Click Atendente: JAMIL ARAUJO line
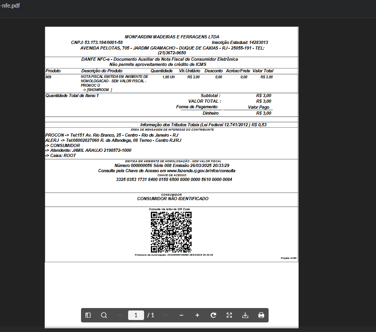376x332 pixels. [x=88, y=151]
